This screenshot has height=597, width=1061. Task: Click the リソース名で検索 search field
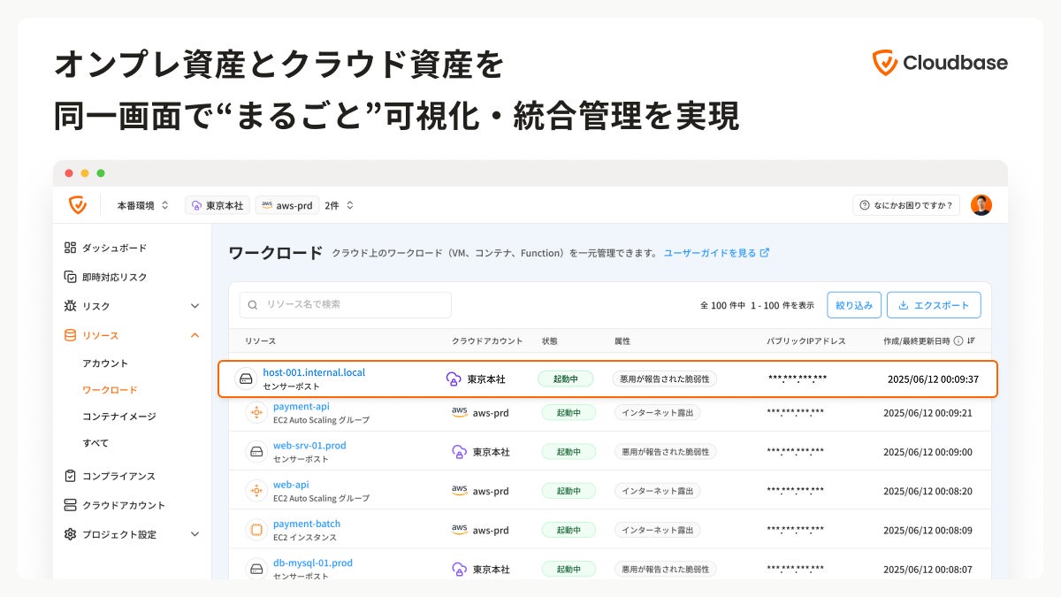(346, 304)
